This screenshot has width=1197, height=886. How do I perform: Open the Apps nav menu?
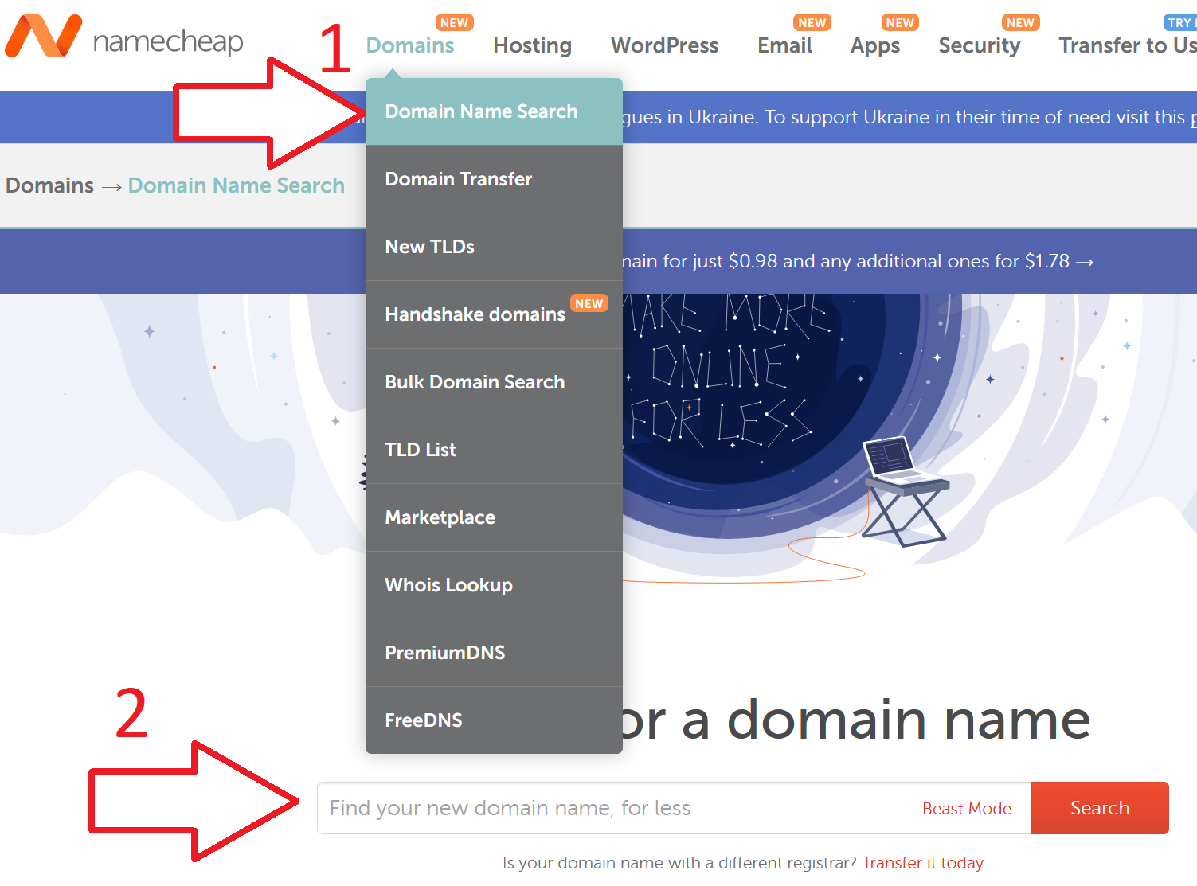[x=875, y=45]
